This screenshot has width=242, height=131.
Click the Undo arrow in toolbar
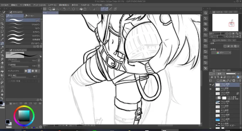[x=65, y=9]
